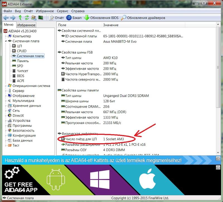223x202 pixels.
Task: Select the Ширина шины 128 бит row
Action: point(88,101)
